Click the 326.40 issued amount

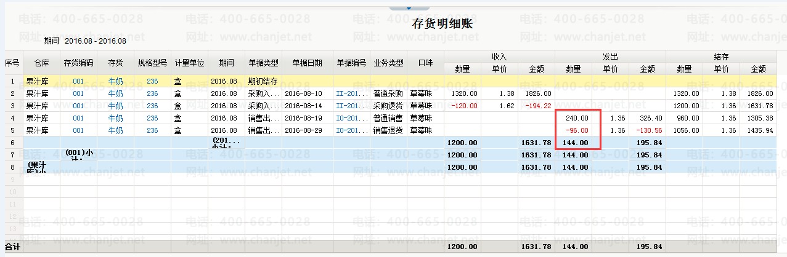(652, 118)
